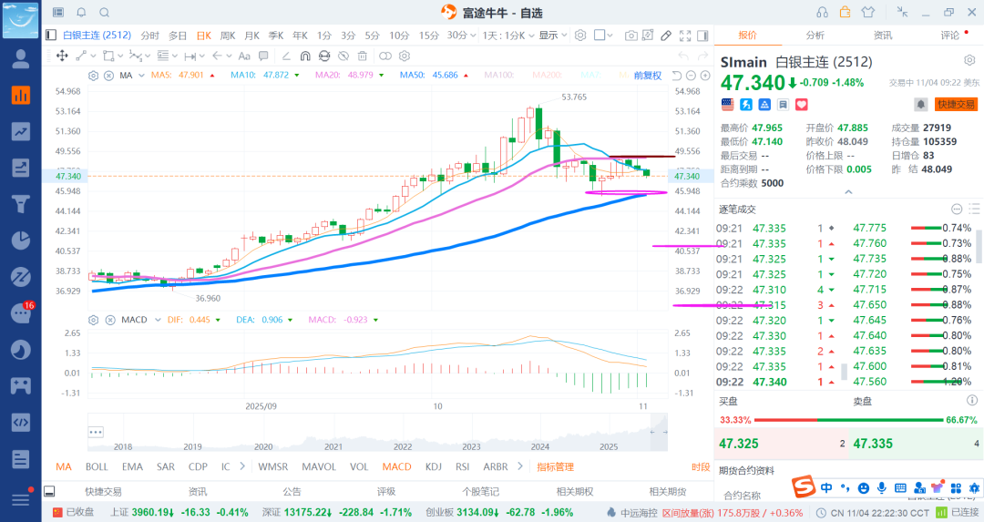Open the customer service headset icon
The width and height of the screenshot is (984, 522).
(x=822, y=13)
